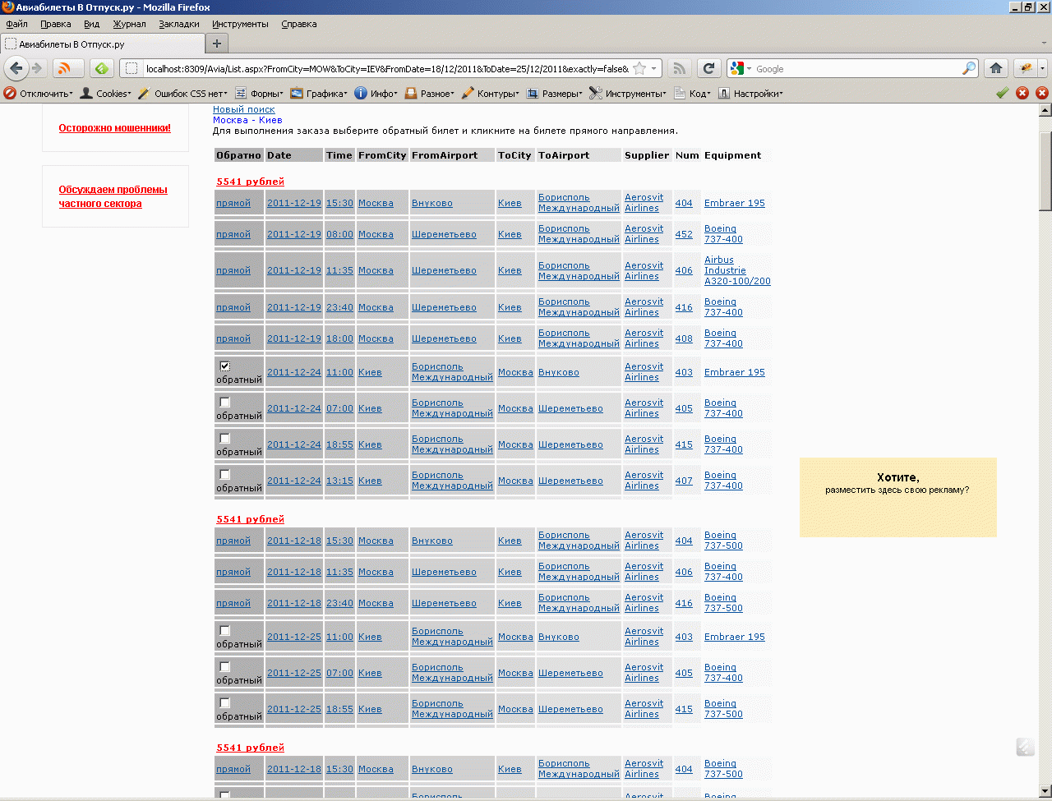Tick the return flight 2011-12-24 13:15 checkbox
This screenshot has height=801, width=1052.
pyautogui.click(x=225, y=475)
